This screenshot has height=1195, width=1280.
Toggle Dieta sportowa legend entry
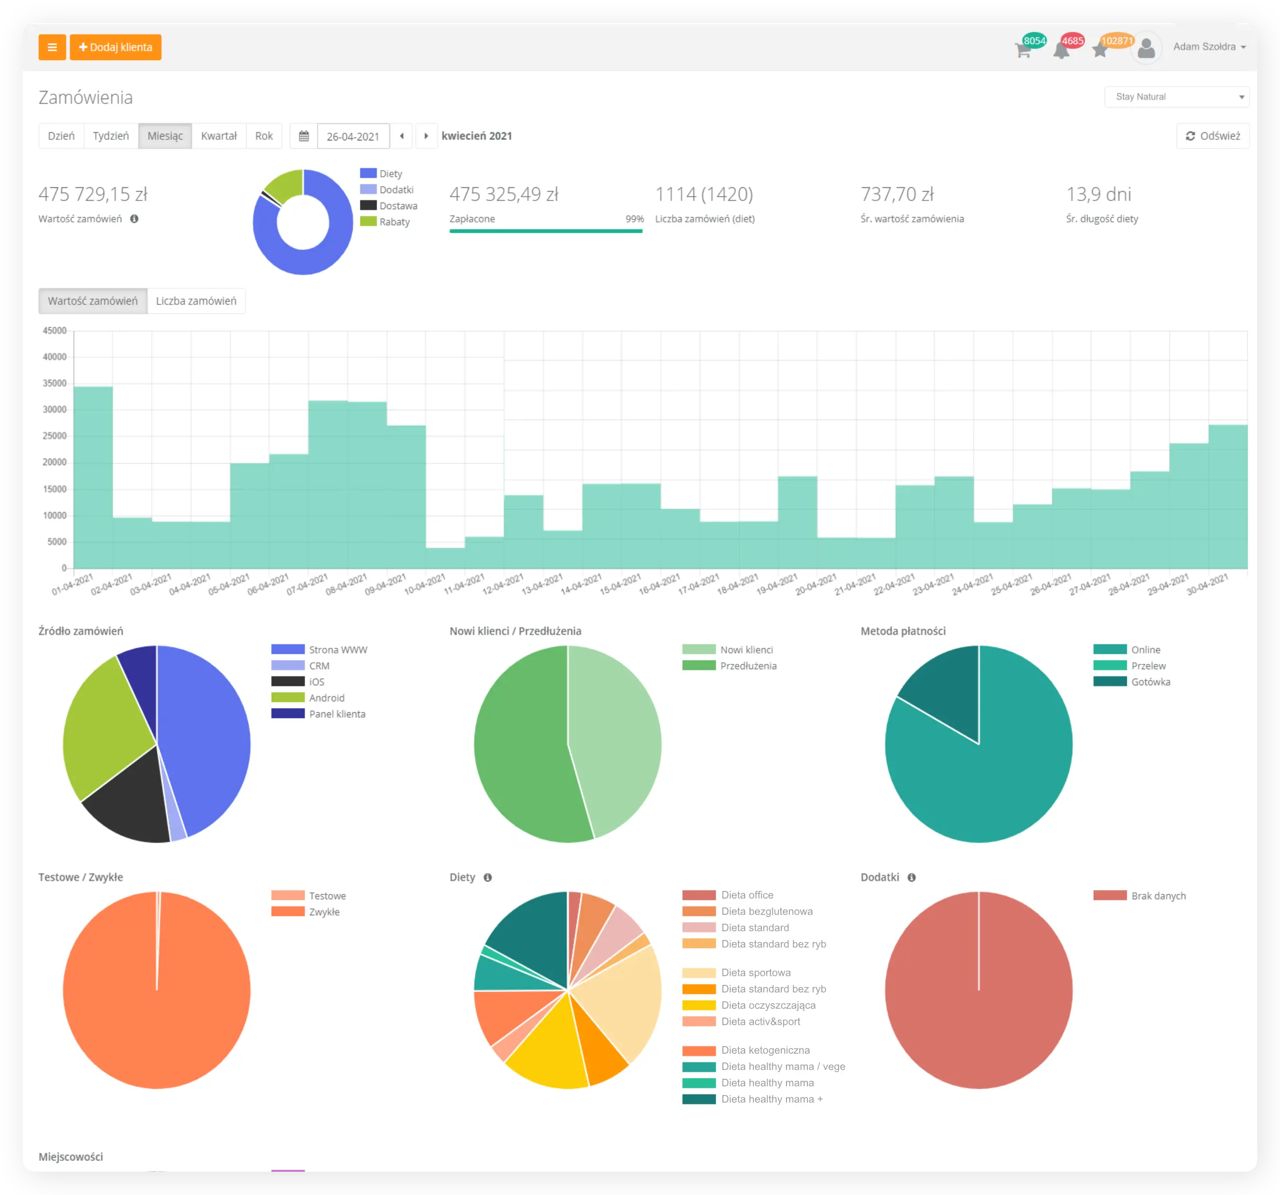tap(737, 973)
